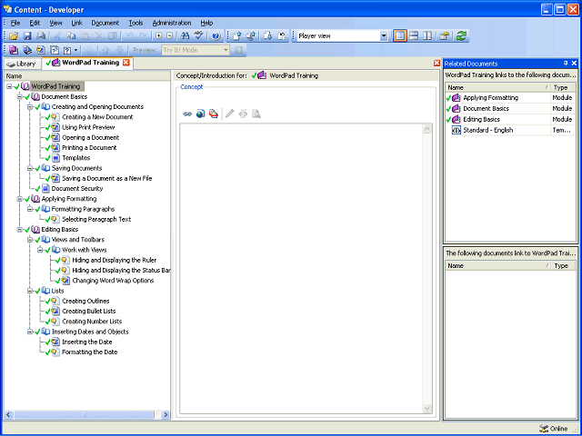Pin the Related Documents panel
The image size is (582, 436).
[x=566, y=64]
